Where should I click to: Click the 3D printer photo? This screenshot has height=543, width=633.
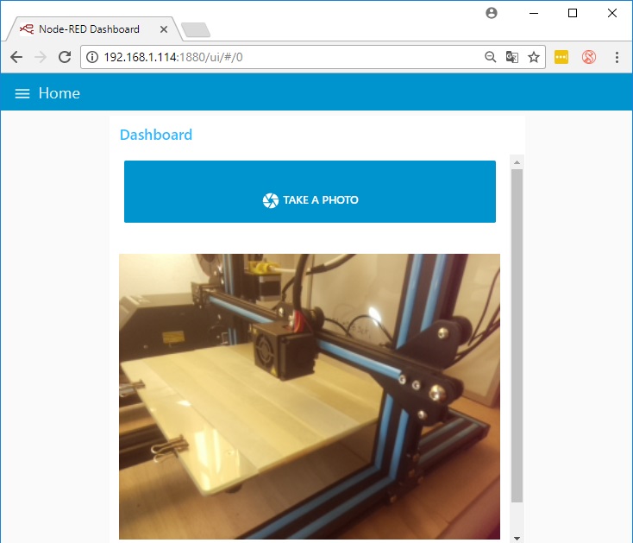point(309,395)
